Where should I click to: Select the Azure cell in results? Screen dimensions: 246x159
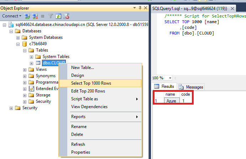coord(172,101)
